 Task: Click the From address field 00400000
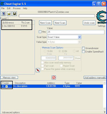click(x=49, y=58)
